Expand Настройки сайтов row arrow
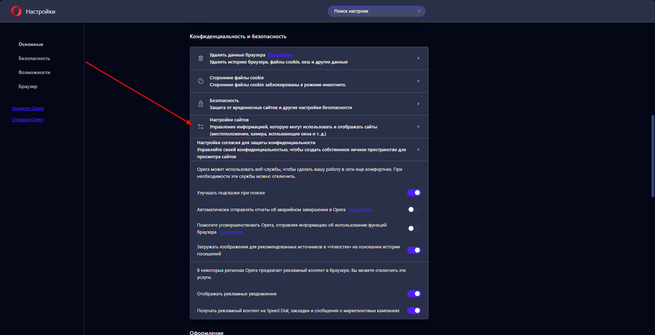Viewport: 655px width, 335px height. click(x=418, y=127)
